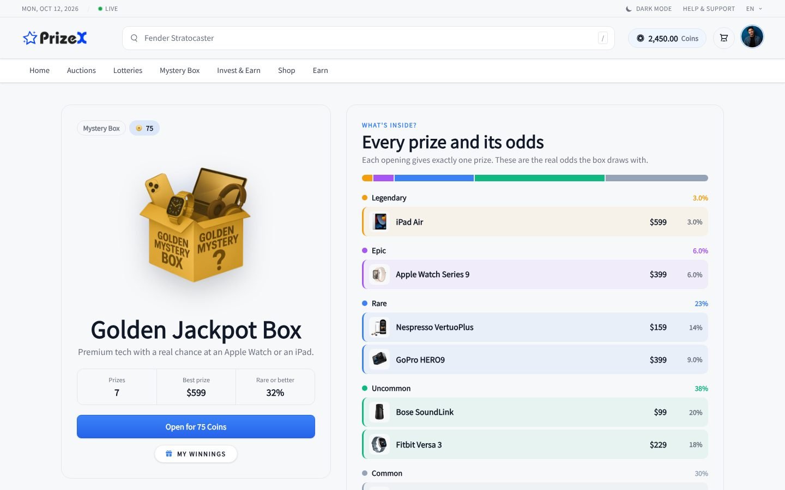The height and width of the screenshot is (490, 785).
Task: Open the EN language dropdown
Action: click(x=754, y=9)
